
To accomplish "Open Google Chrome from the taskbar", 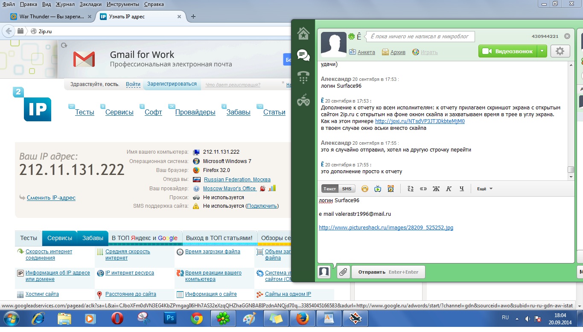I will pos(197,318).
